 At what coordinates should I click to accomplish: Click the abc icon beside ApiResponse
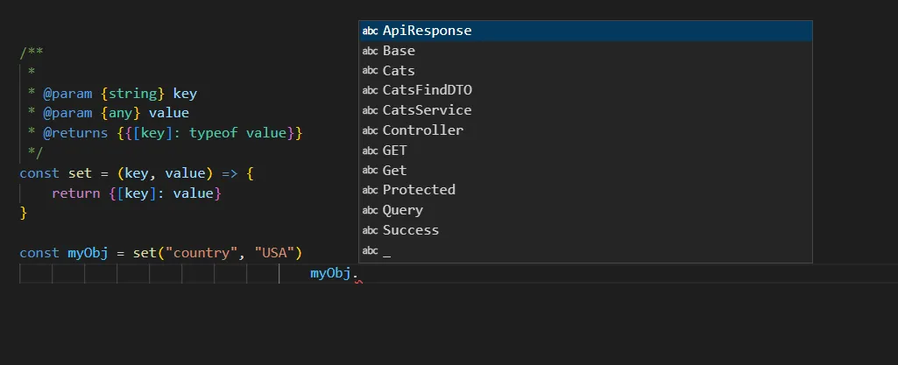click(370, 31)
